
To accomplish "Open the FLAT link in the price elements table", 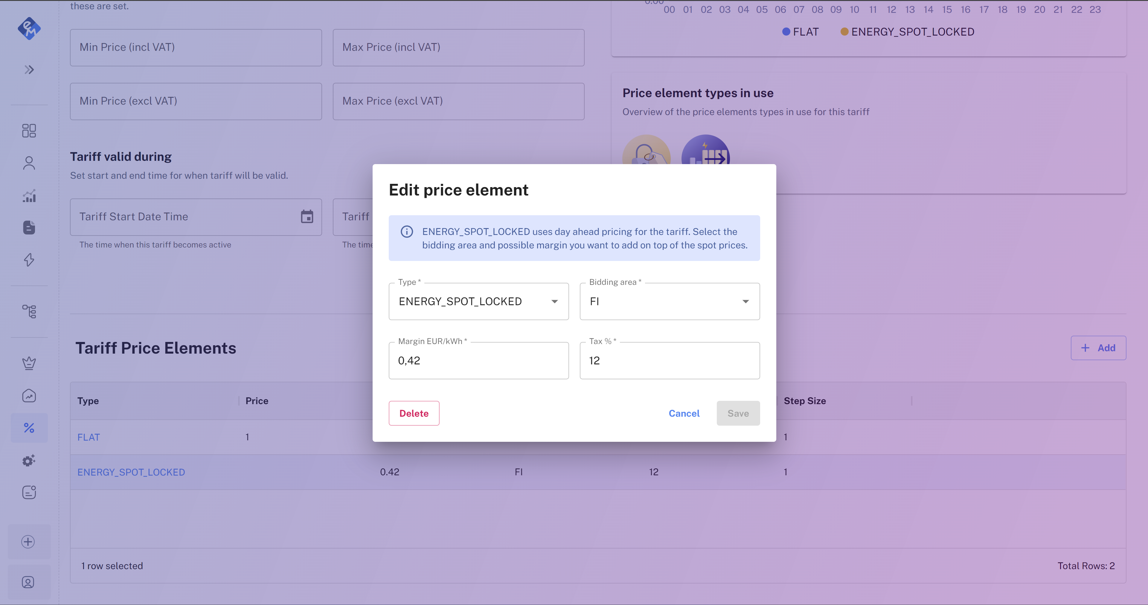I will [x=88, y=437].
